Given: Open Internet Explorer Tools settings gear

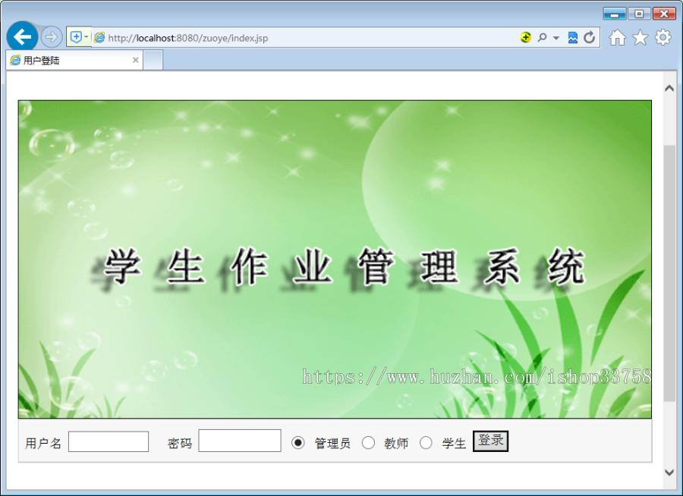Looking at the screenshot, I should pos(663,37).
